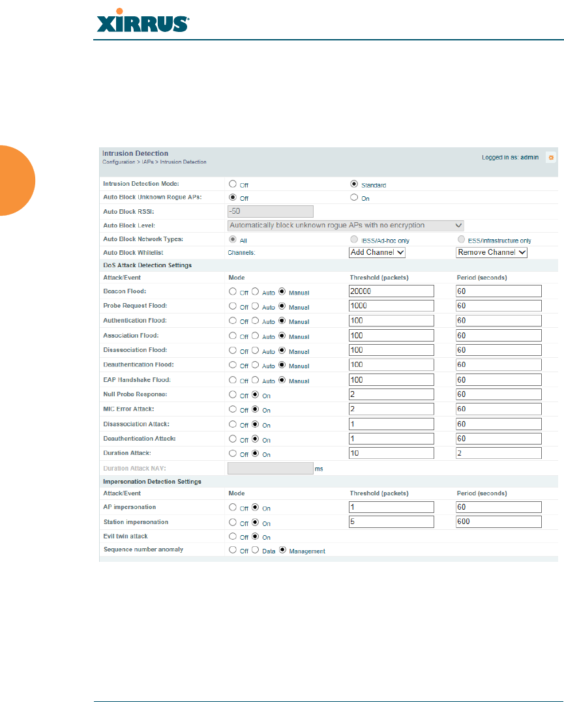Viewport: 564px width, 702px height.
Task: Choose Management for Sequence number anomaly
Action: (282, 549)
